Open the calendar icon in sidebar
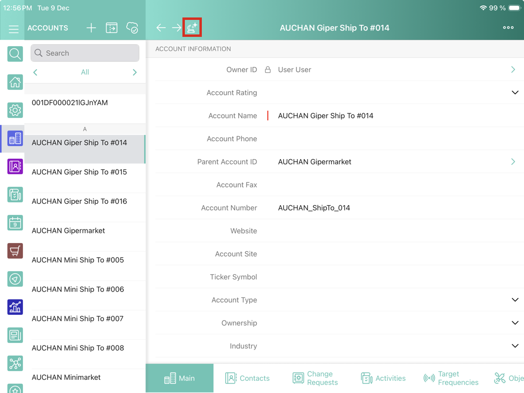This screenshot has width=524, height=393. tap(15, 223)
